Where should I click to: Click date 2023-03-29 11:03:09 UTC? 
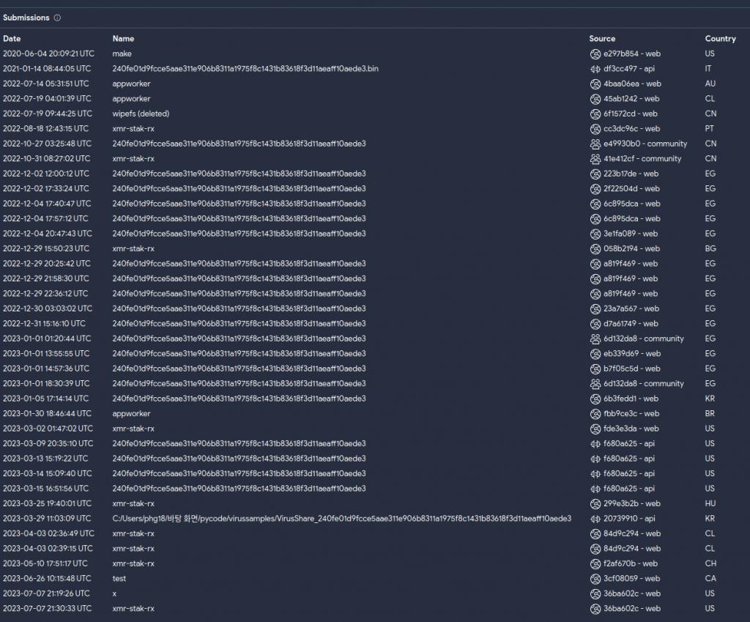(47, 519)
